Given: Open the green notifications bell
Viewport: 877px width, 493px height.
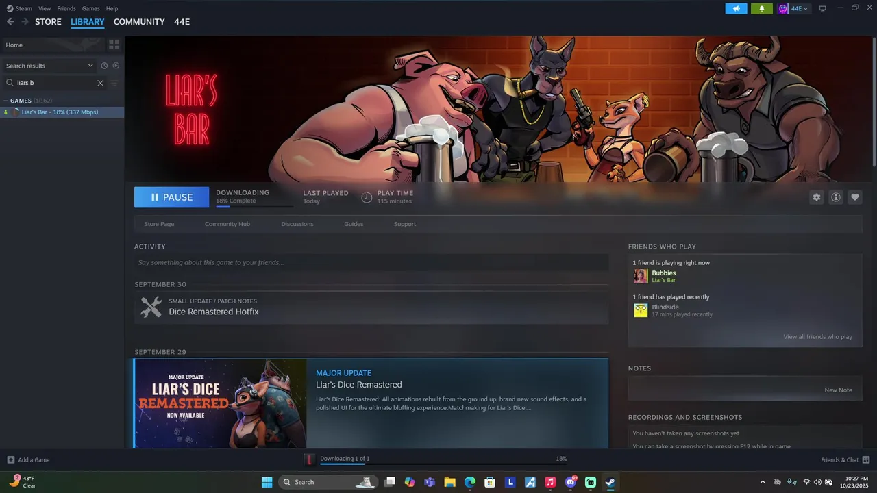Looking at the screenshot, I should point(762,8).
